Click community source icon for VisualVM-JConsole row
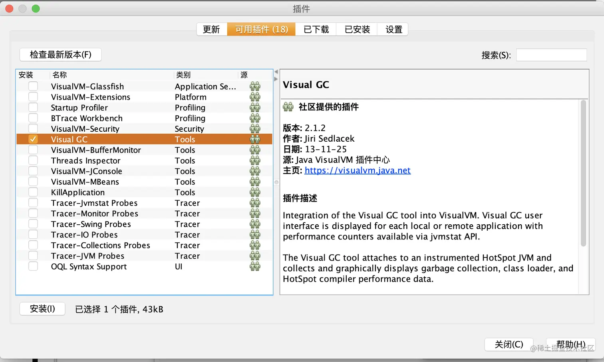Screen dimensions: 604x362 255,171
